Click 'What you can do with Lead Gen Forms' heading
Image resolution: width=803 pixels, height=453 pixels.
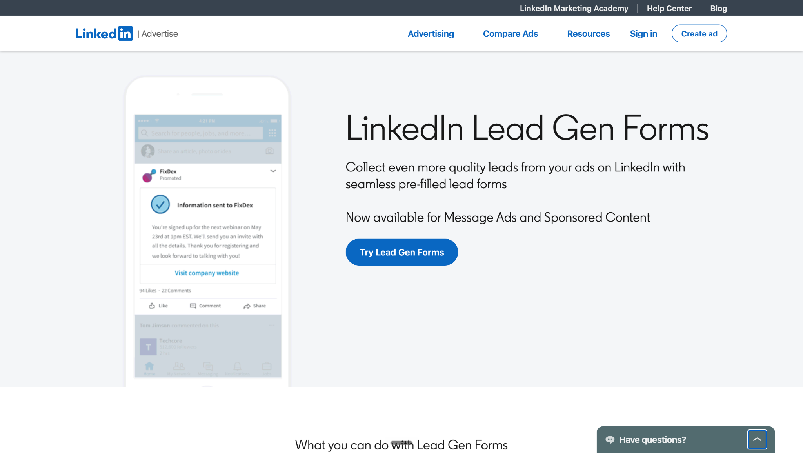pos(401,445)
